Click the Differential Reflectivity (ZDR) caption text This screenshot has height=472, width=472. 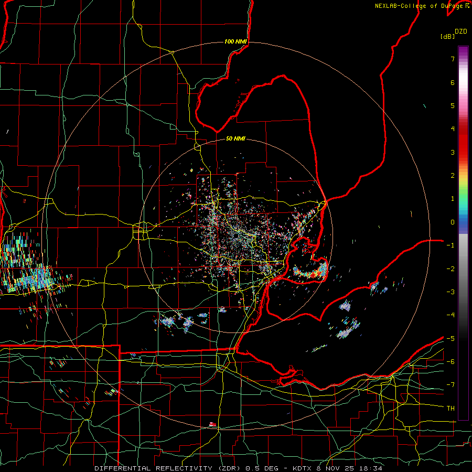click(168, 468)
